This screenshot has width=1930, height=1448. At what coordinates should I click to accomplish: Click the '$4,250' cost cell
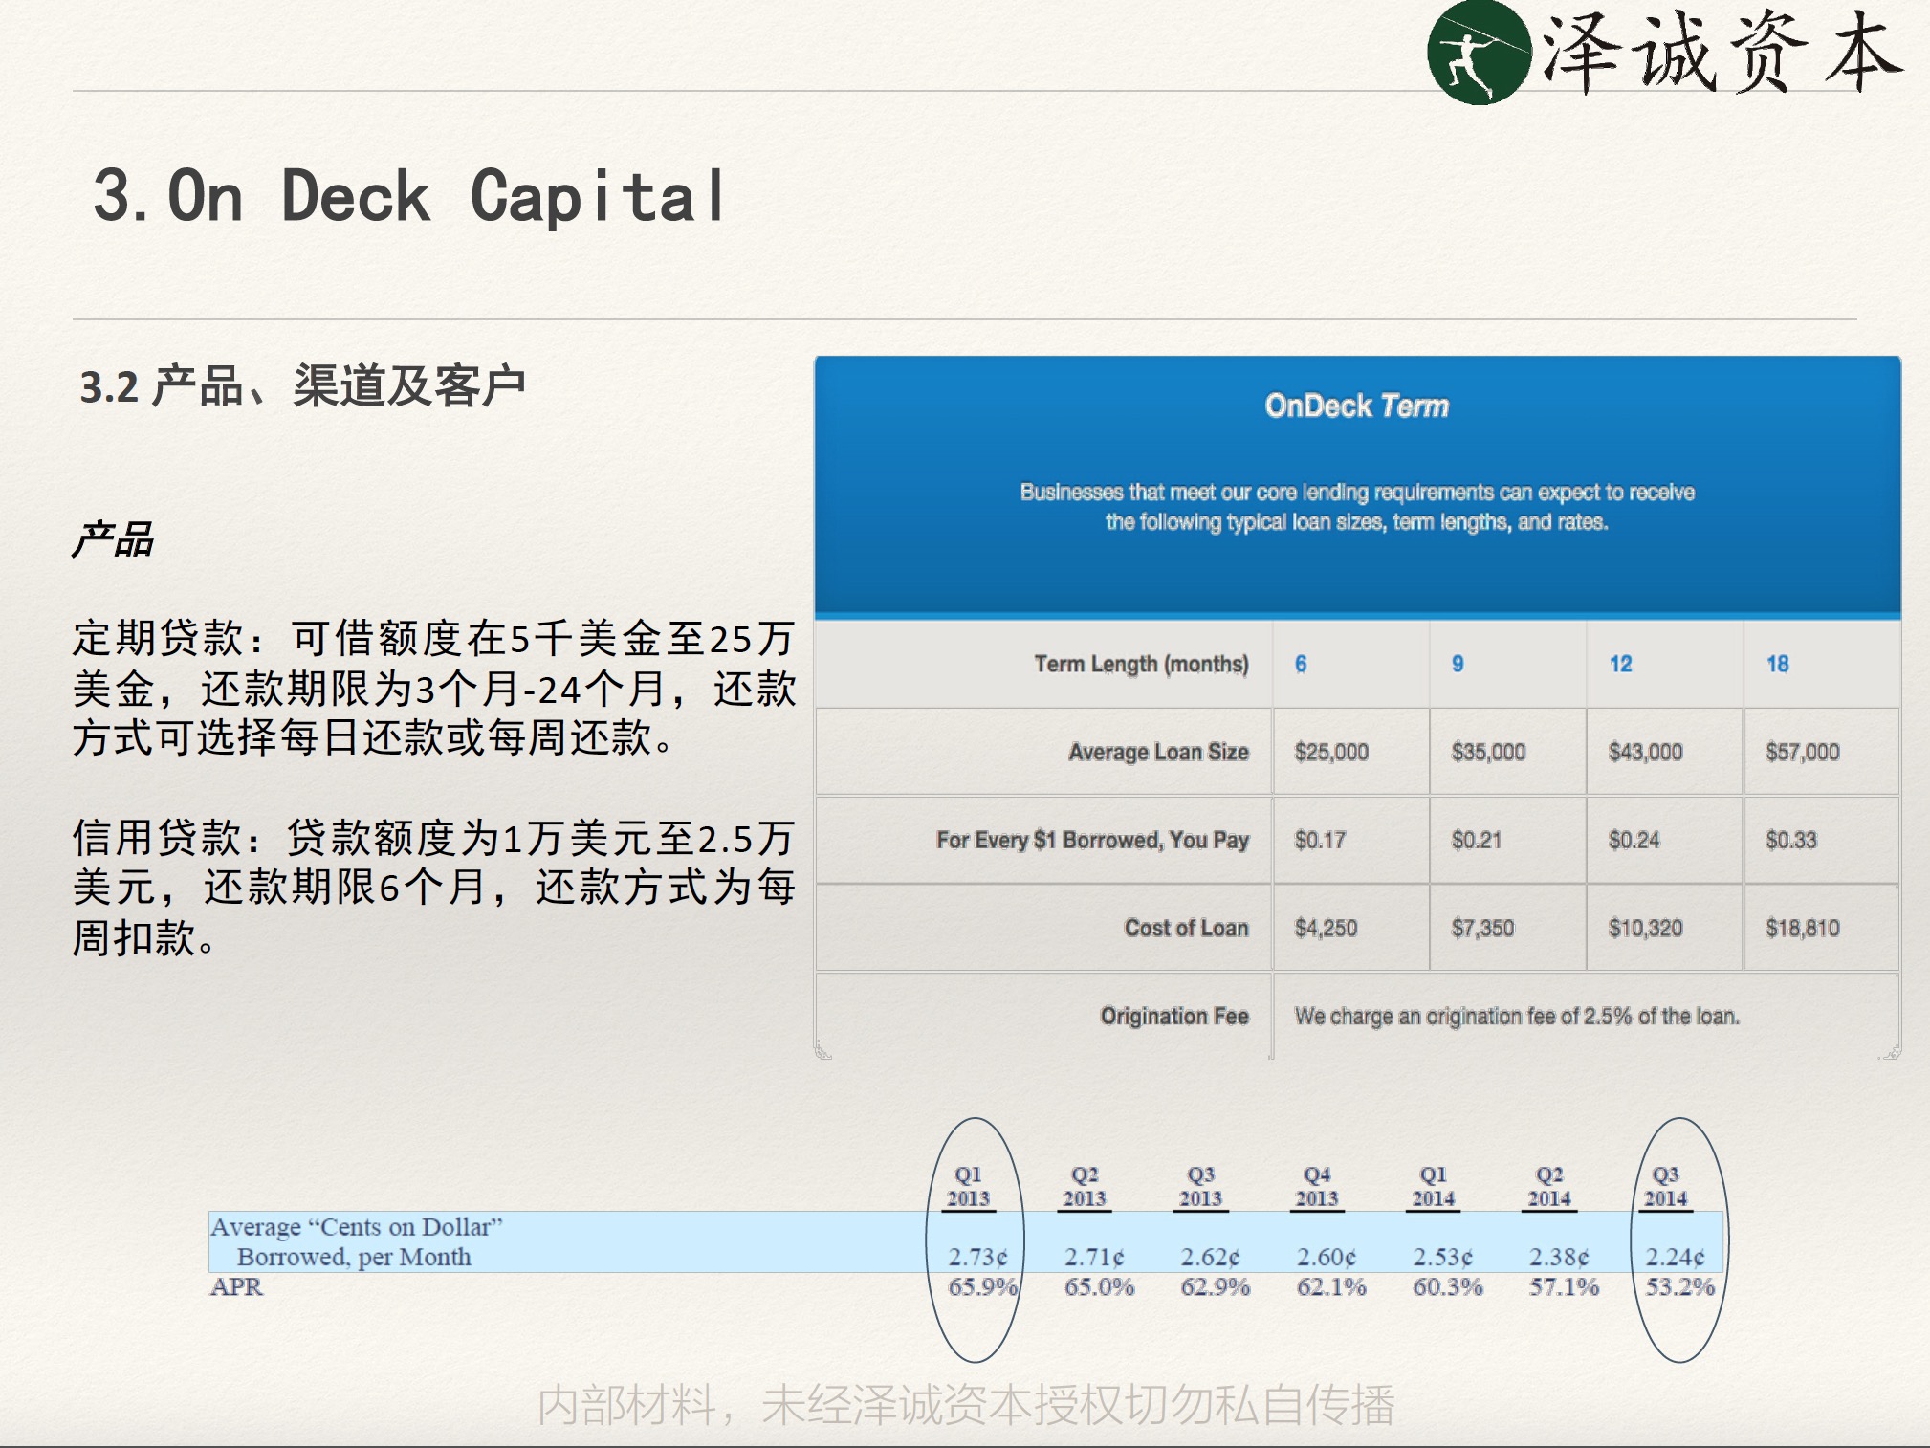pos(1326,928)
